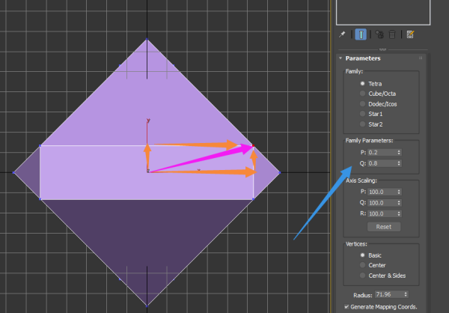Image resolution: width=449 pixels, height=313 pixels.
Task: Click the "Axis Scaling:" group label
Action: (361, 180)
